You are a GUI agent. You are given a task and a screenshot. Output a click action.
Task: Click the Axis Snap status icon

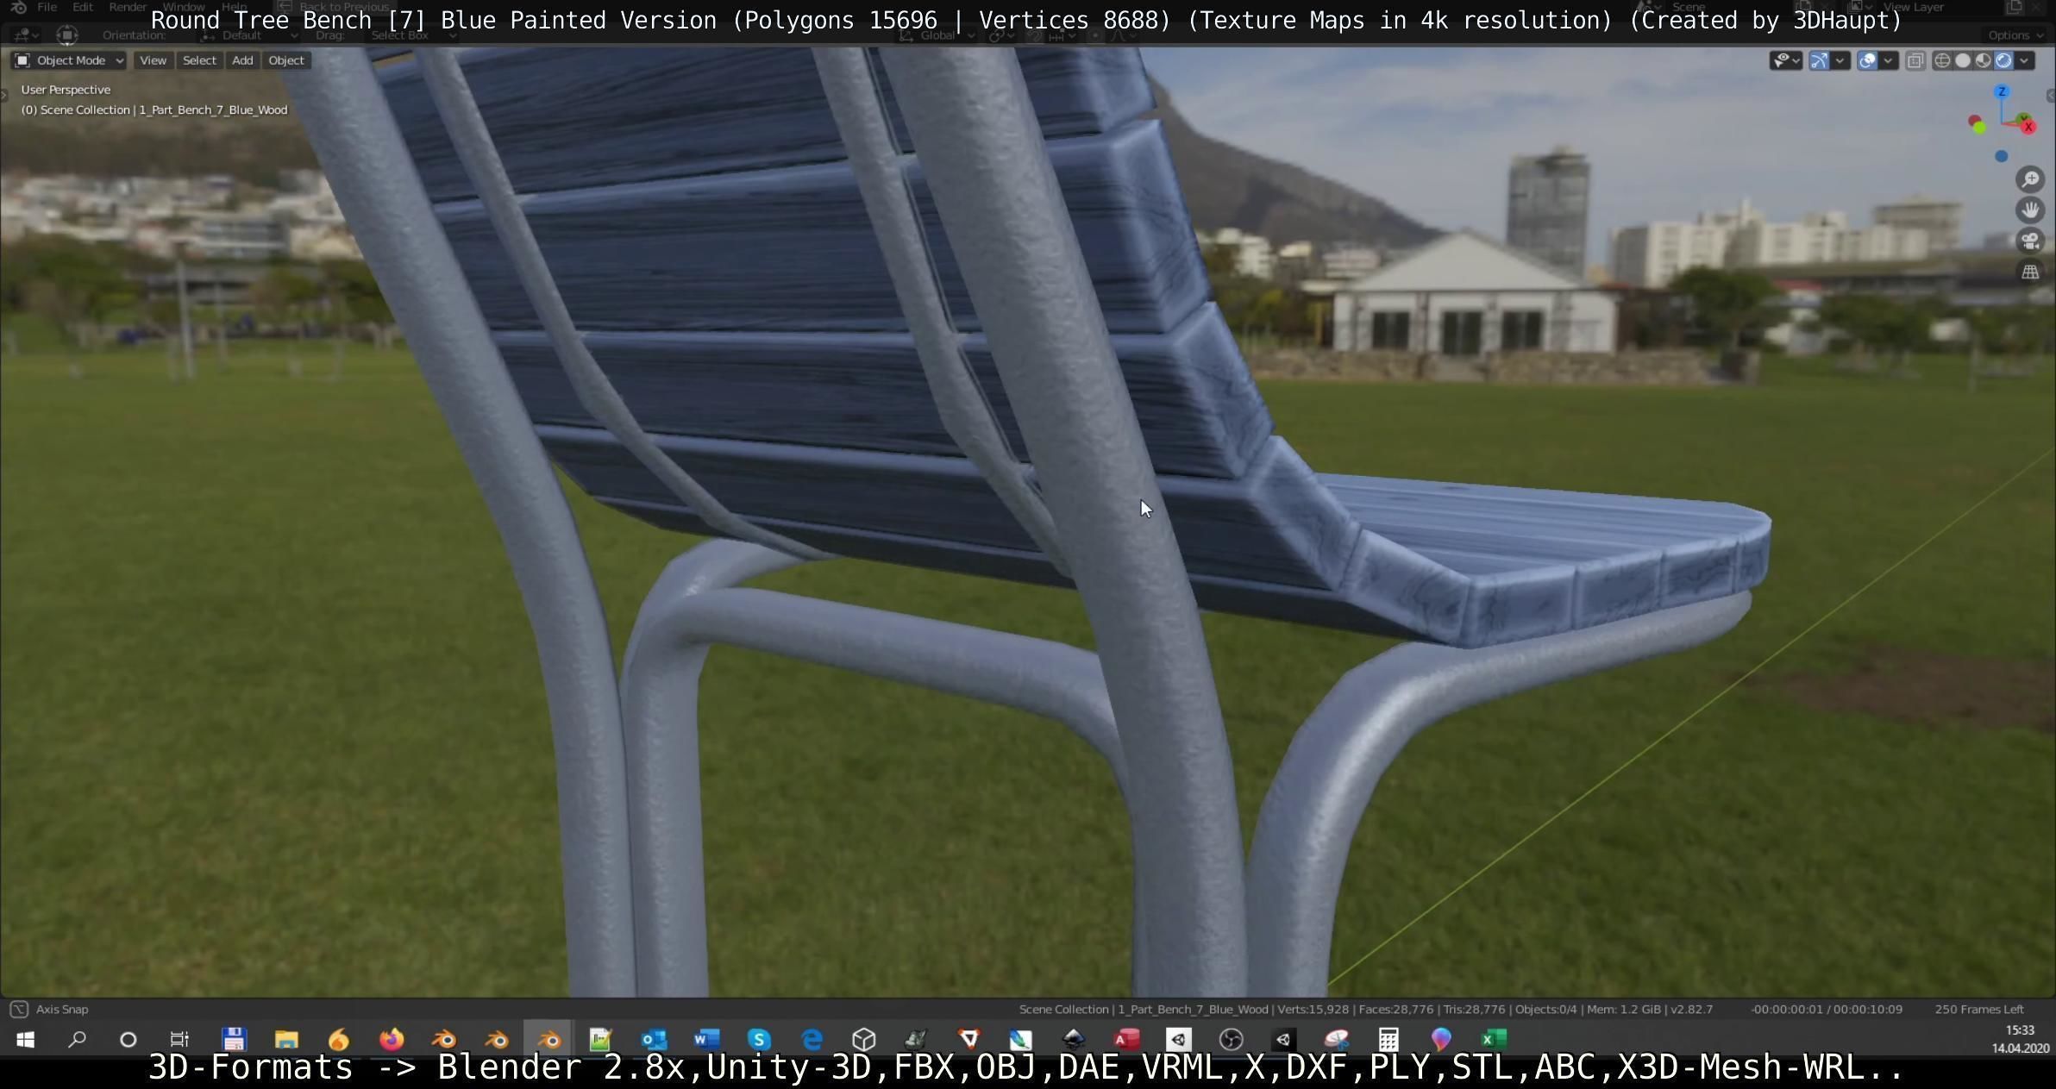coord(19,1009)
